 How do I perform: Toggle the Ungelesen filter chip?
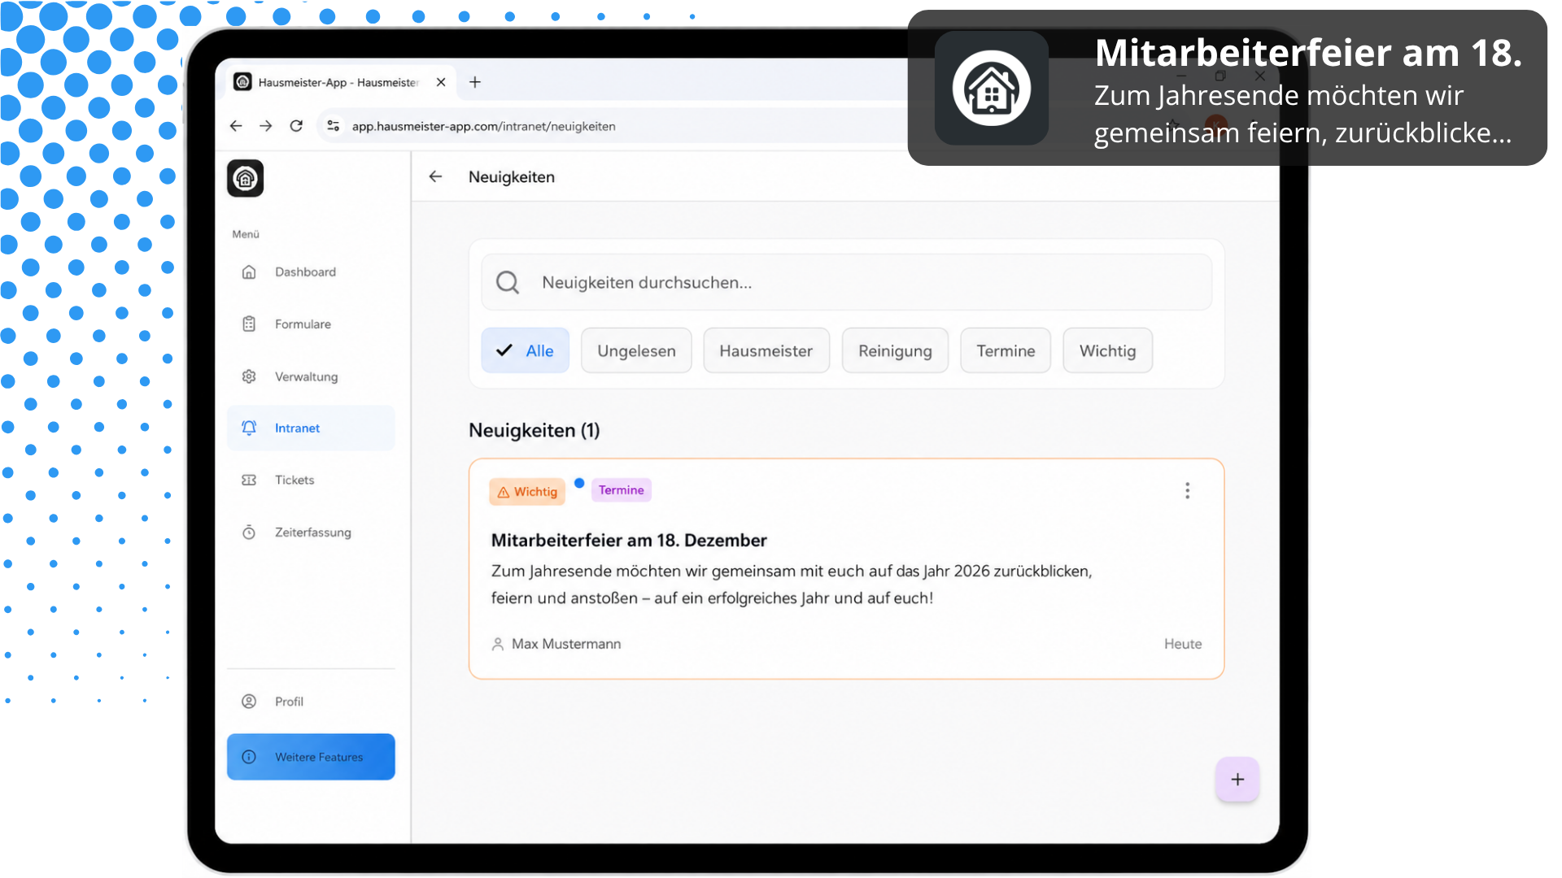636,350
